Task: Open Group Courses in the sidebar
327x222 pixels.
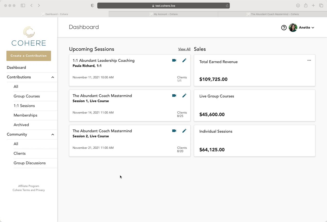Action: (27, 96)
